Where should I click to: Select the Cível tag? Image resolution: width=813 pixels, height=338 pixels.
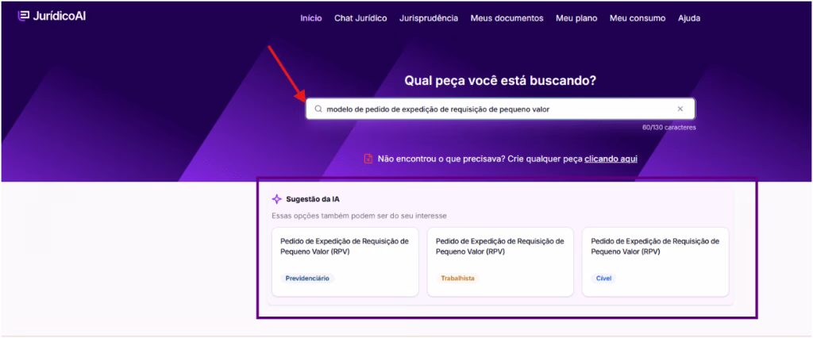pos(603,278)
